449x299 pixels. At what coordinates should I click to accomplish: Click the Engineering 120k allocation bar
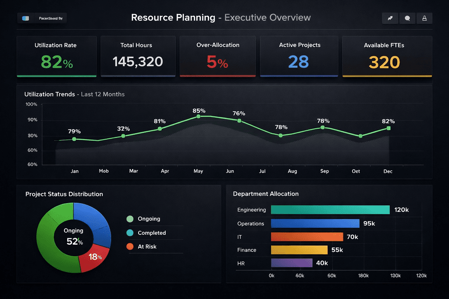click(330, 210)
